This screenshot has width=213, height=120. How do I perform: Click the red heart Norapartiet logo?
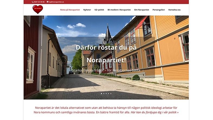38,9
